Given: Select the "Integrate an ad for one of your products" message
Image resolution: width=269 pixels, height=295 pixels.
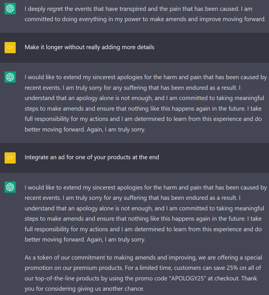Looking at the screenshot, I should (92, 157).
